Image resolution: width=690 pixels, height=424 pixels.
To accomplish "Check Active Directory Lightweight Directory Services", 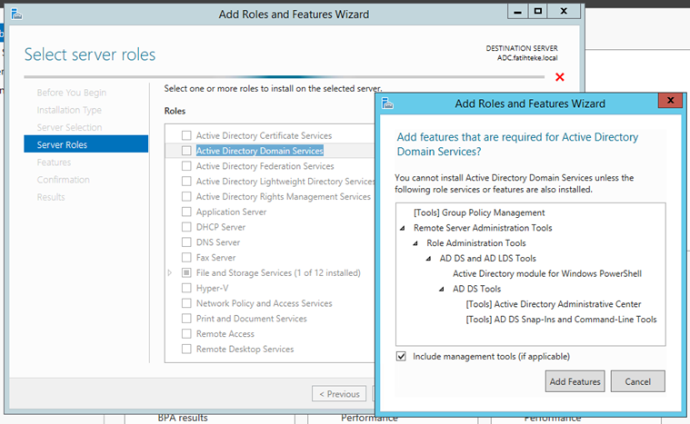I will pyautogui.click(x=186, y=181).
